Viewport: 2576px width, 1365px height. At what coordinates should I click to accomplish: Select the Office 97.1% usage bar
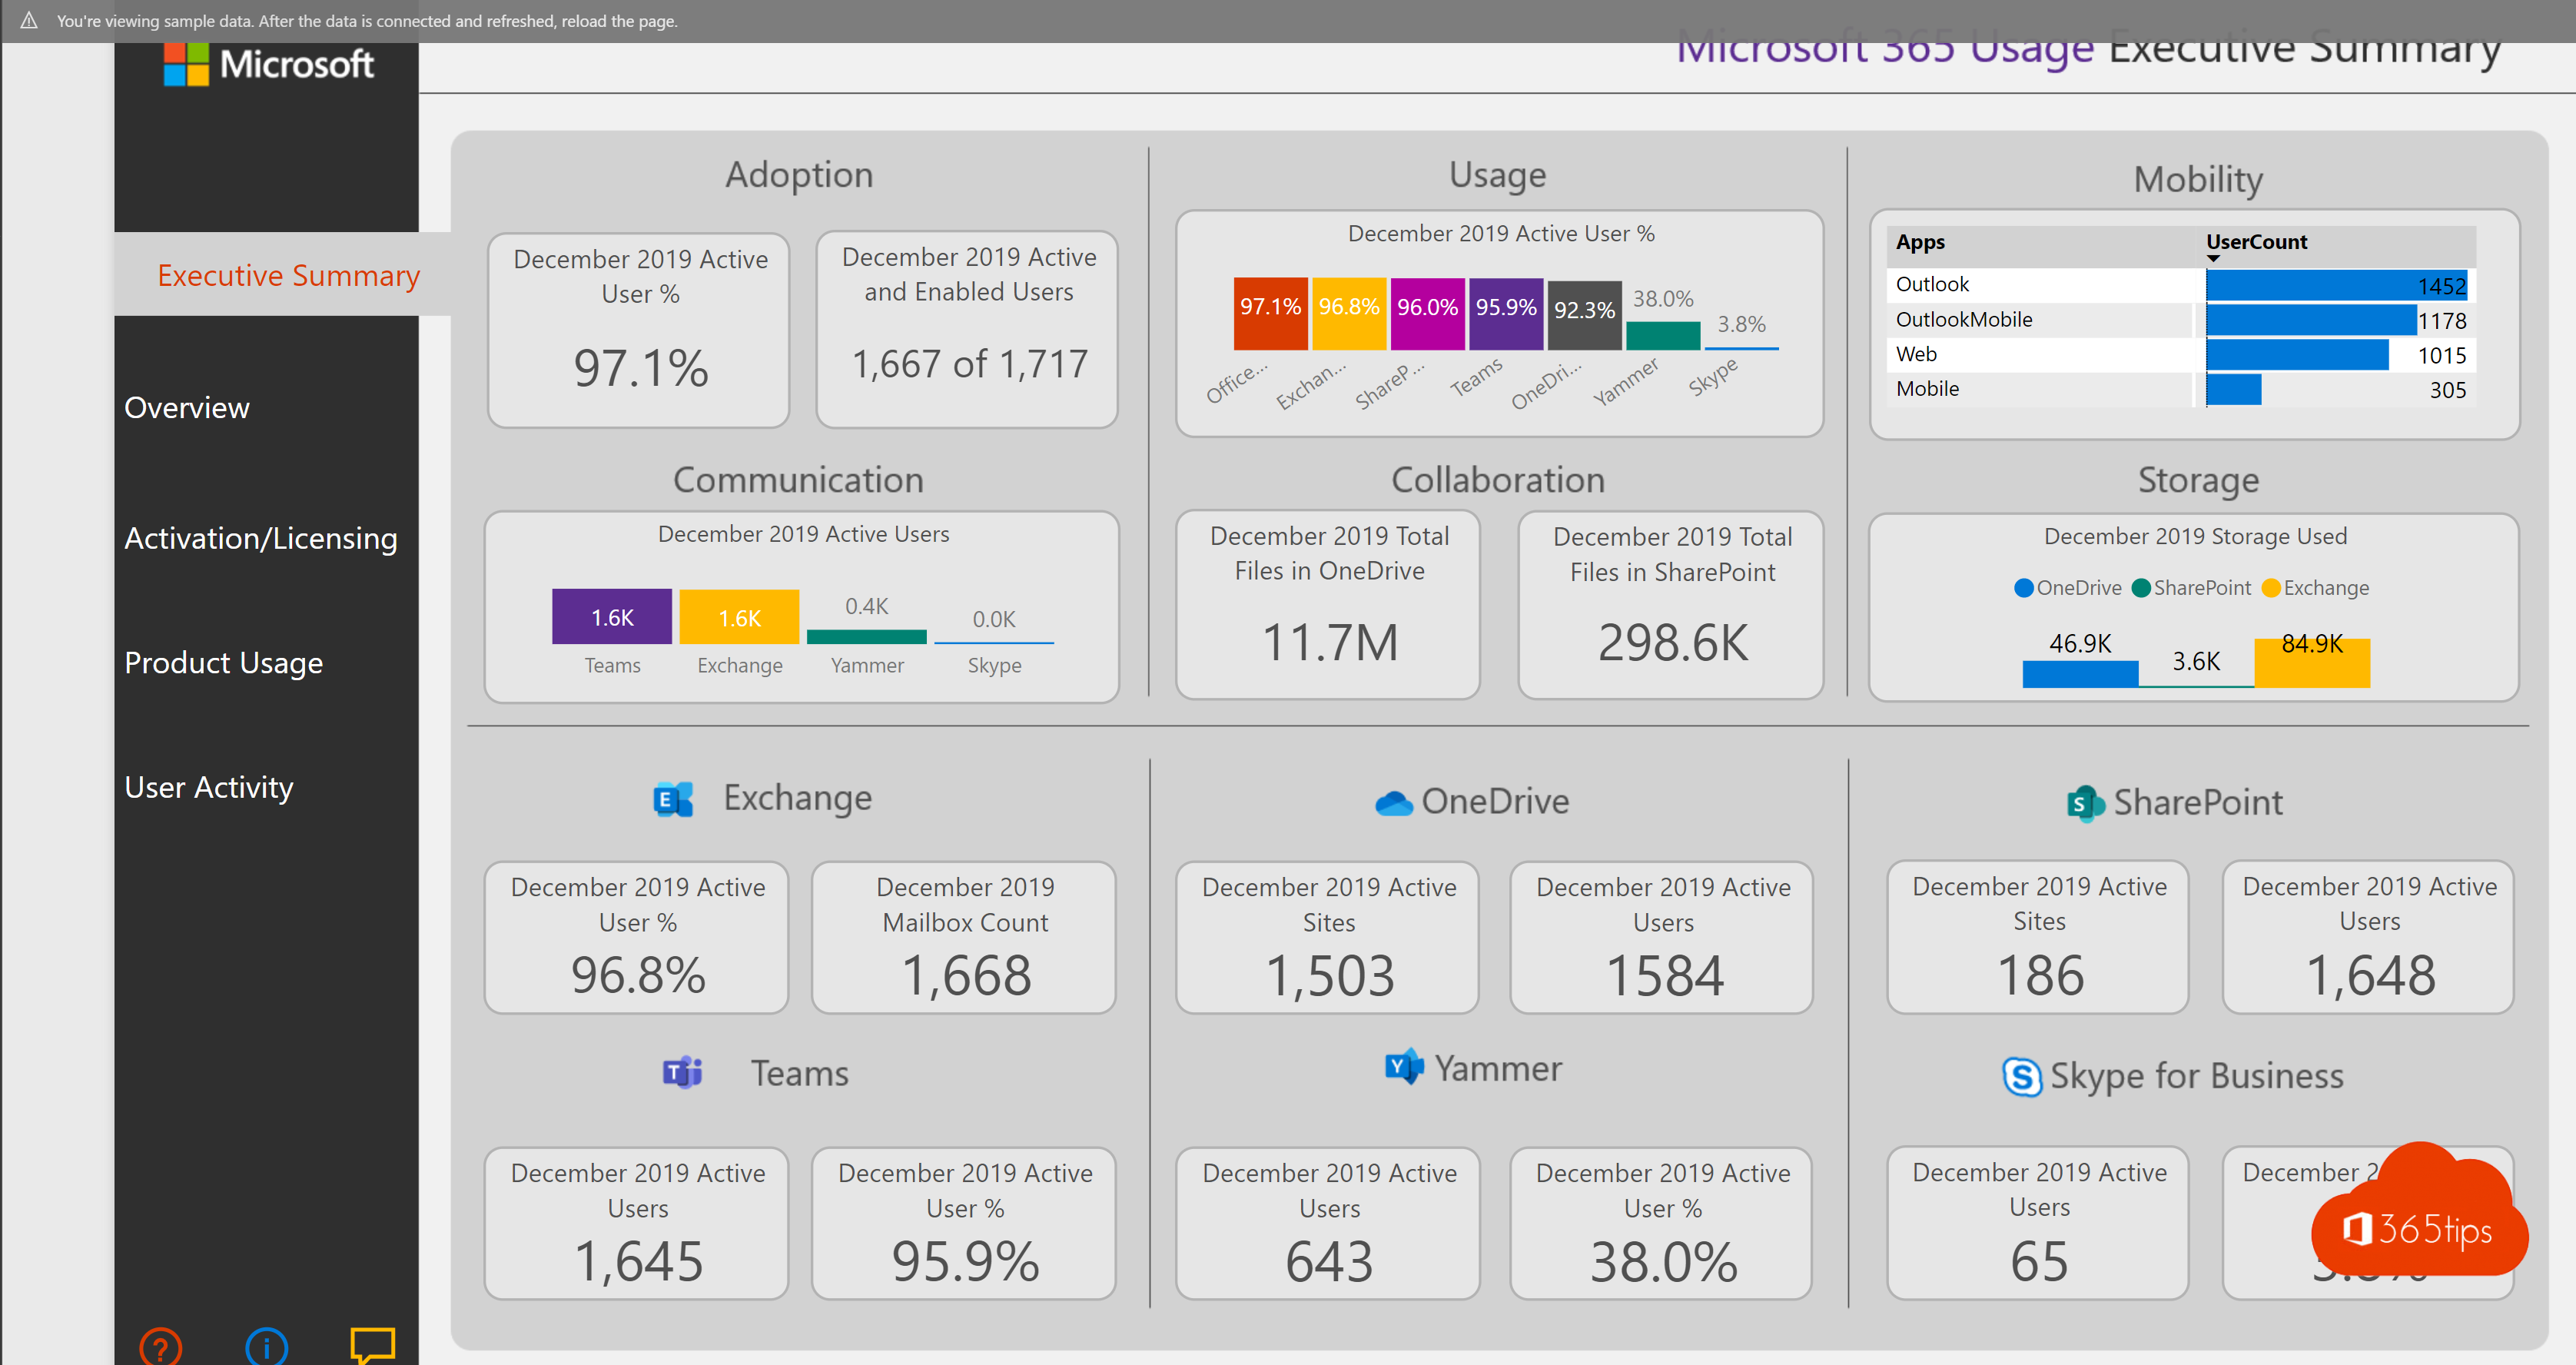[x=1270, y=314]
